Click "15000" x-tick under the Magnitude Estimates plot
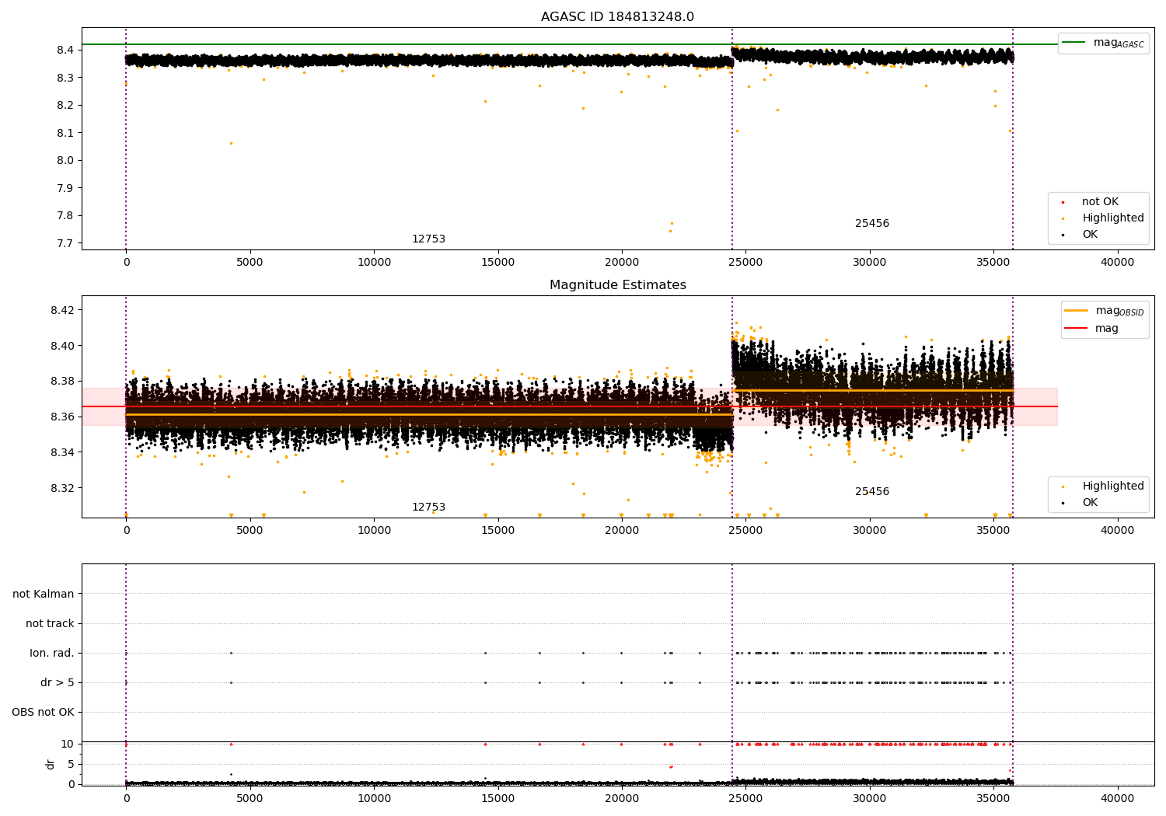The image size is (1166, 816). pos(498,531)
